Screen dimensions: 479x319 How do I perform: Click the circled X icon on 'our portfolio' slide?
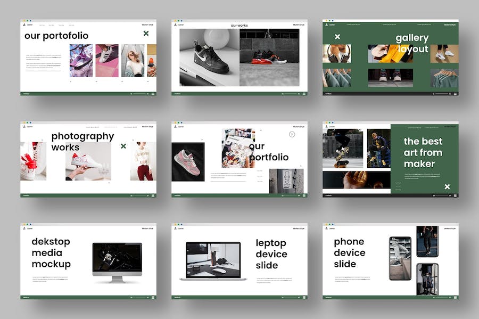[x=292, y=134]
